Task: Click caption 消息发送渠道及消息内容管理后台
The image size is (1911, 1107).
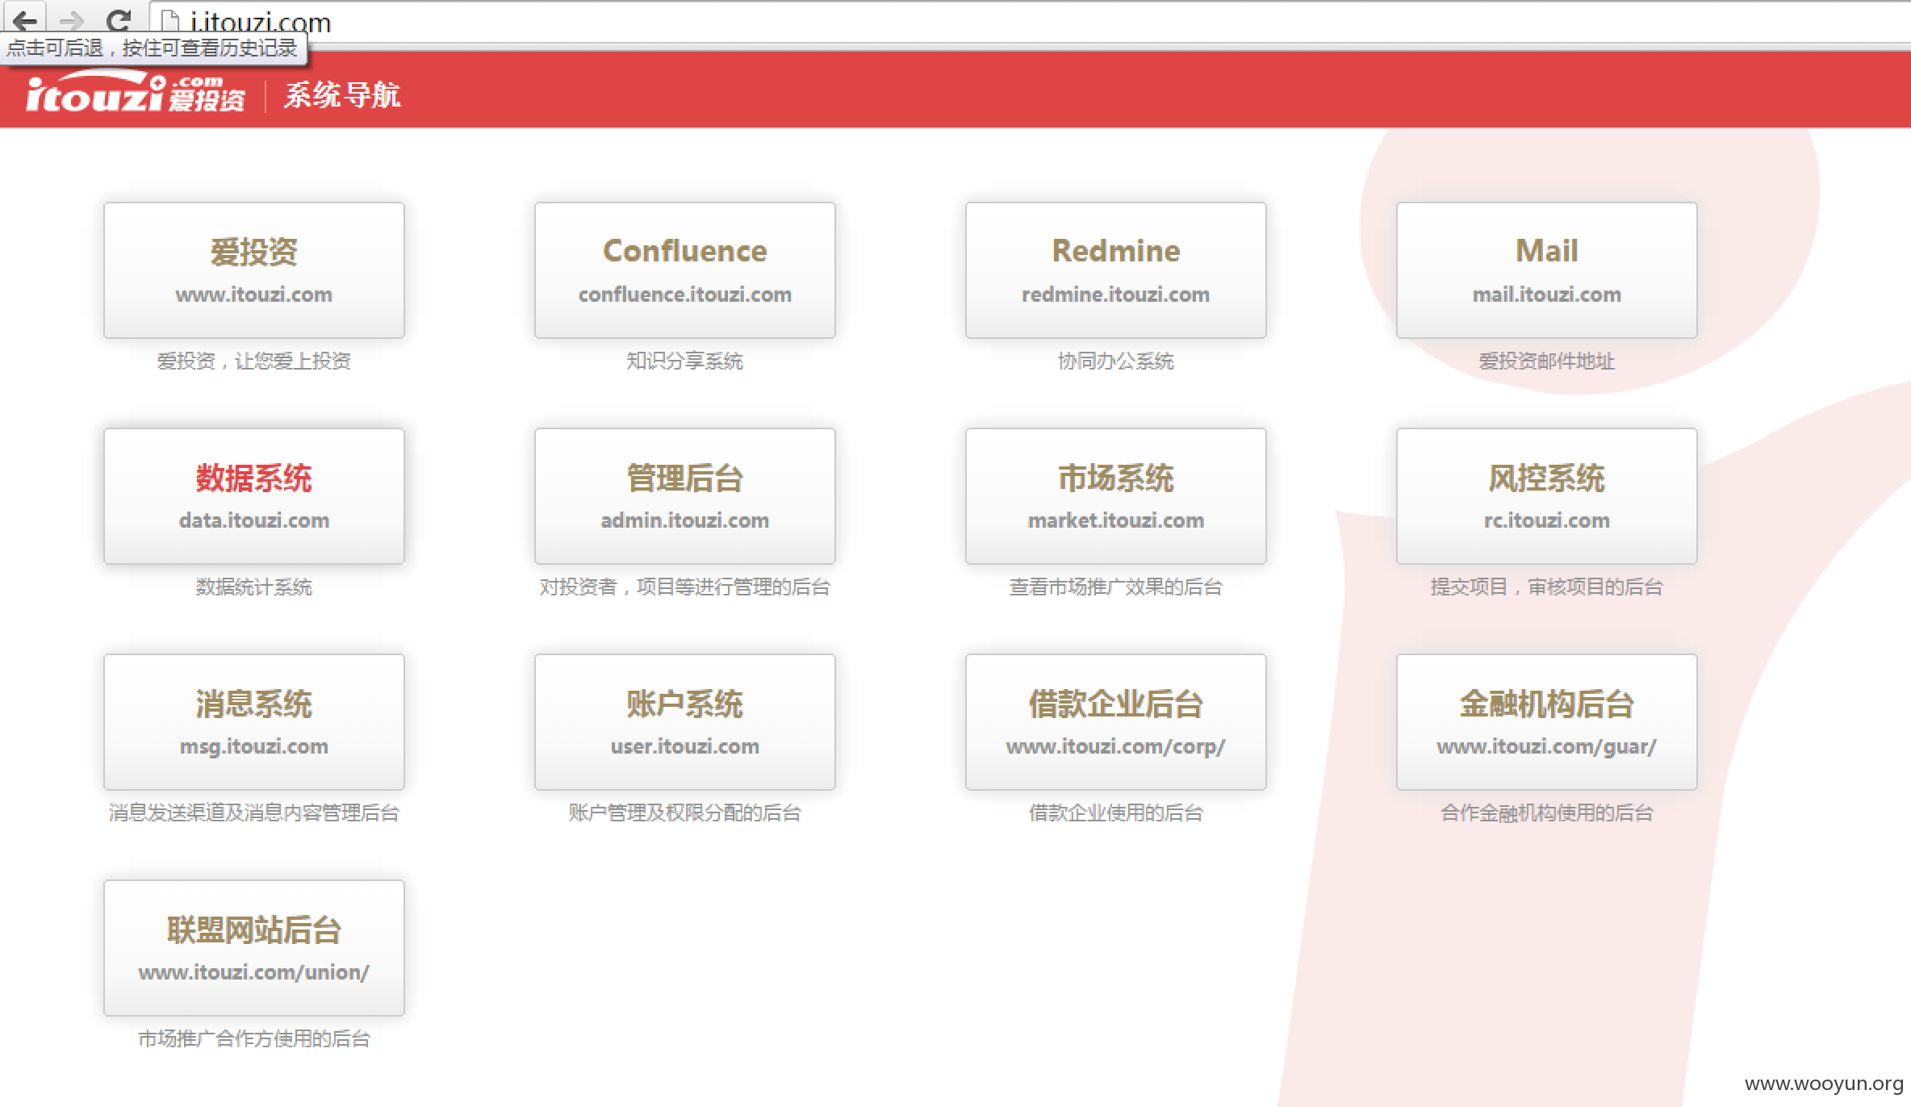Action: point(254,812)
